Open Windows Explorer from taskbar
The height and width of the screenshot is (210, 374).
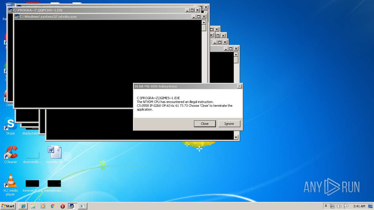point(33,206)
